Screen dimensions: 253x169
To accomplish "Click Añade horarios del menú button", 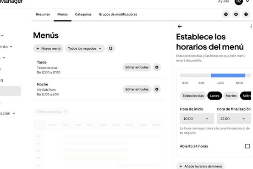I will tap(201, 166).
